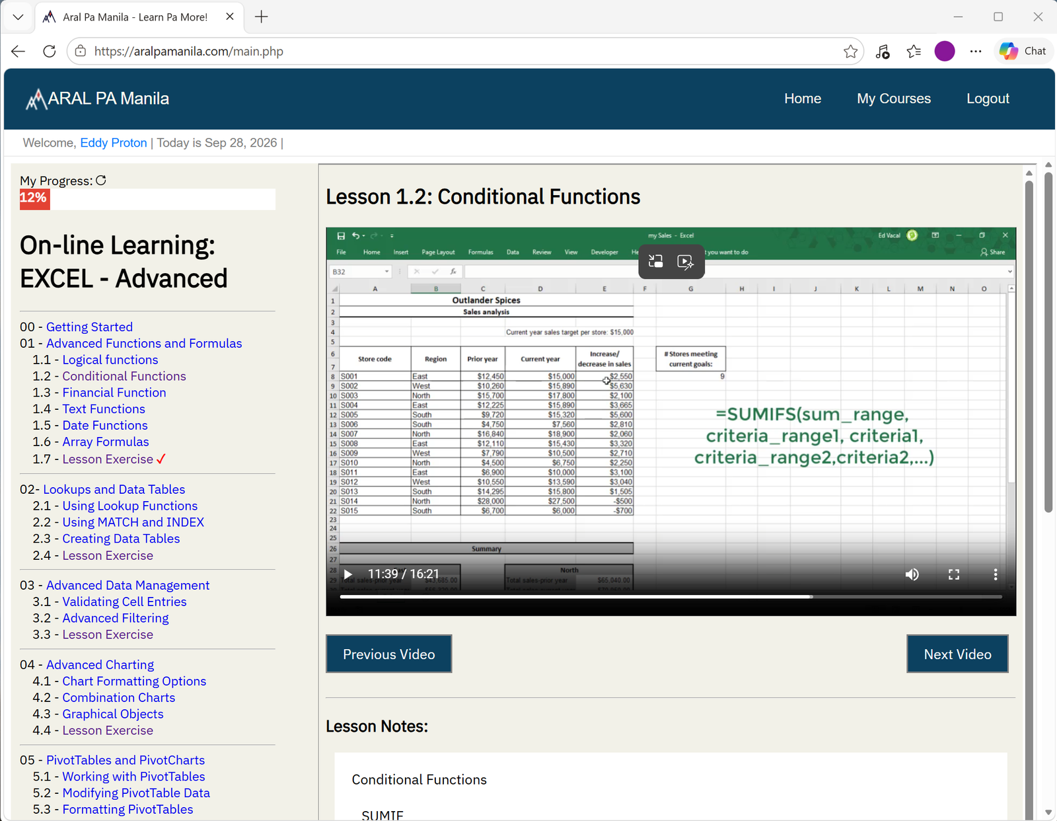Click the picture-in-picture overlay icon on video
This screenshot has height=821, width=1057.
656,262
